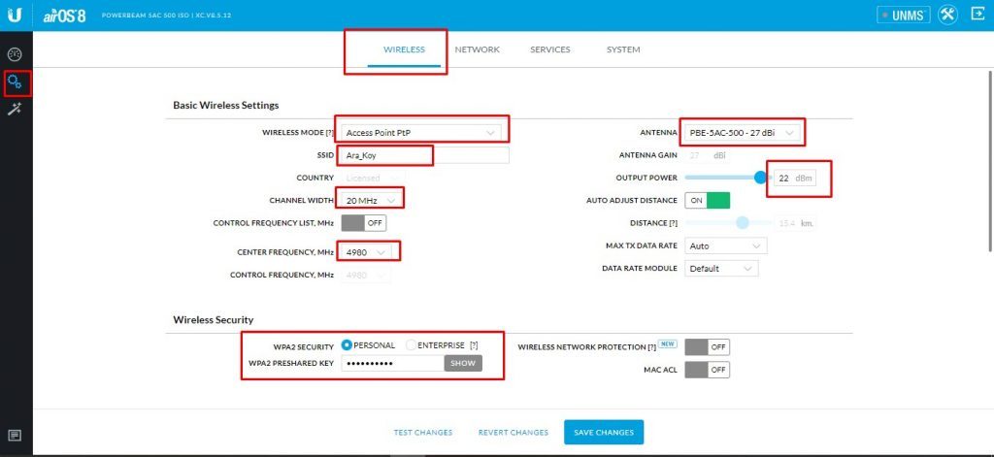Open the settings gears icon in sidebar
Image resolution: width=994 pixels, height=457 pixels.
(x=16, y=82)
